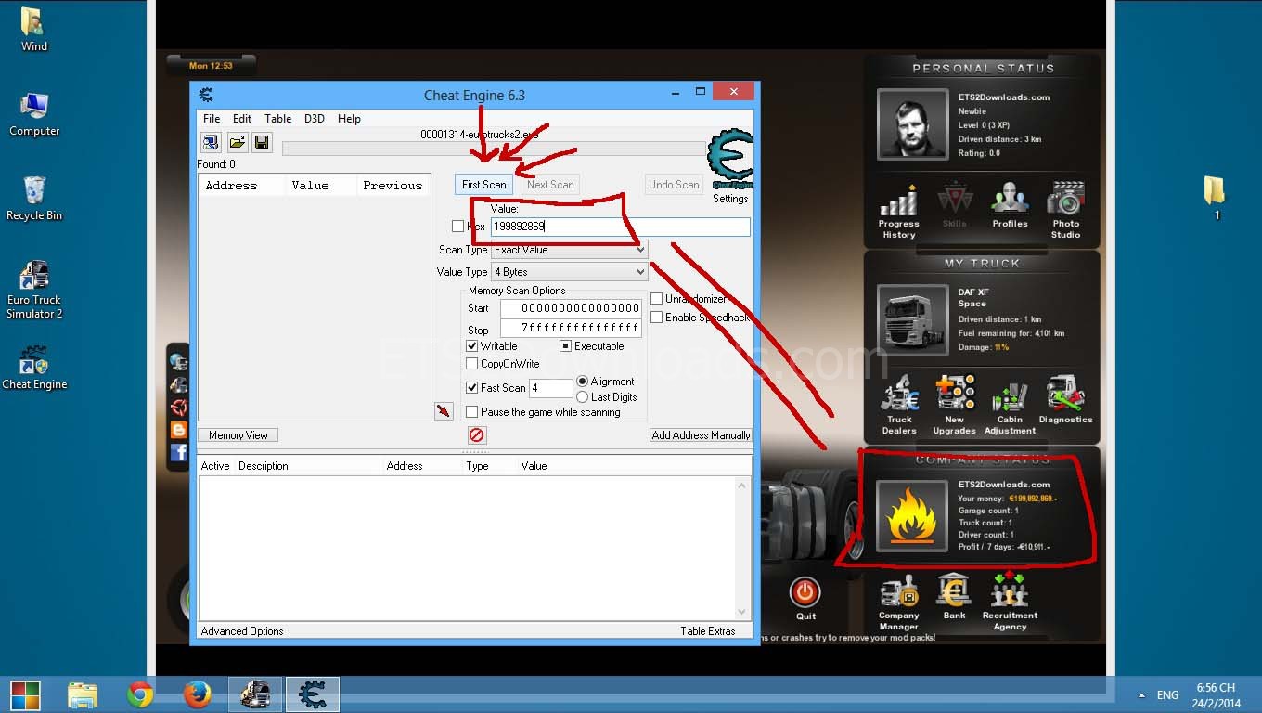Open the D3D menu in Cheat Engine
The image size is (1262, 713).
pyautogui.click(x=314, y=118)
